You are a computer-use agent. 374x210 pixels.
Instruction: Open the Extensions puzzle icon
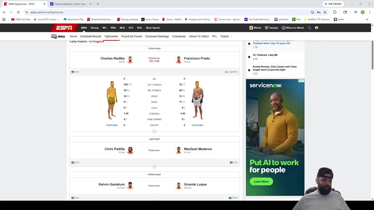(x=335, y=12)
